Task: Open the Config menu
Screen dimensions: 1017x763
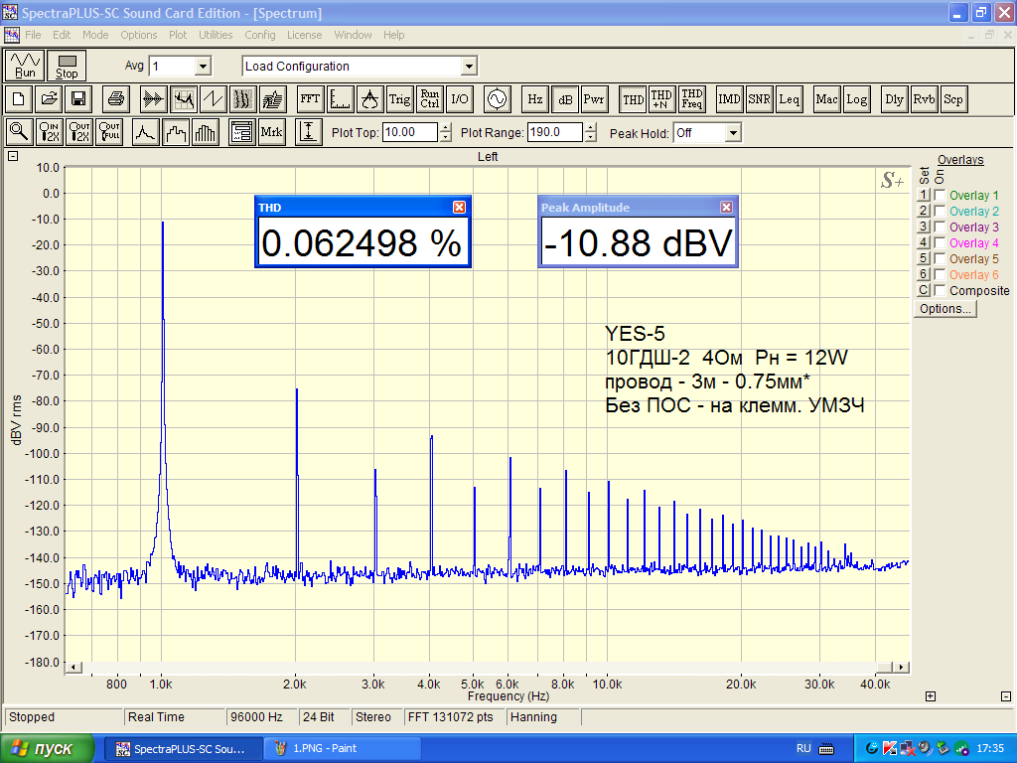Action: (260, 35)
